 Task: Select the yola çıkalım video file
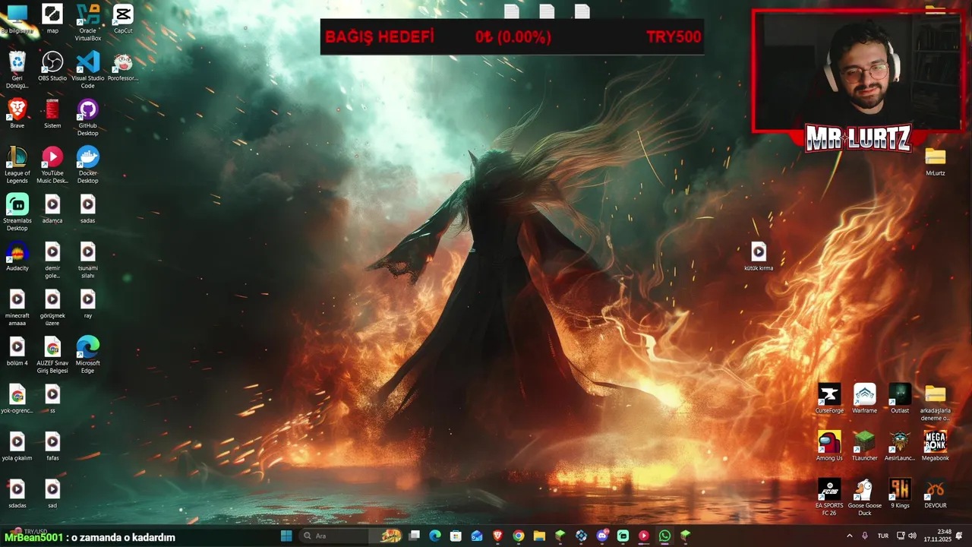(17, 446)
